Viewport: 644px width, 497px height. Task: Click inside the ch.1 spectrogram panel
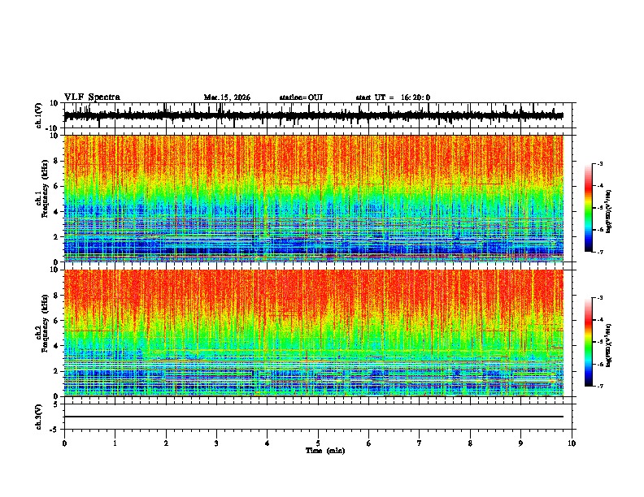[314, 198]
